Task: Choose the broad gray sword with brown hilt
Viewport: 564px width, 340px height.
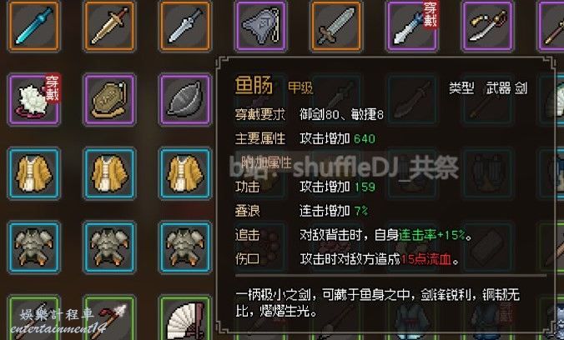Action: coord(336,26)
